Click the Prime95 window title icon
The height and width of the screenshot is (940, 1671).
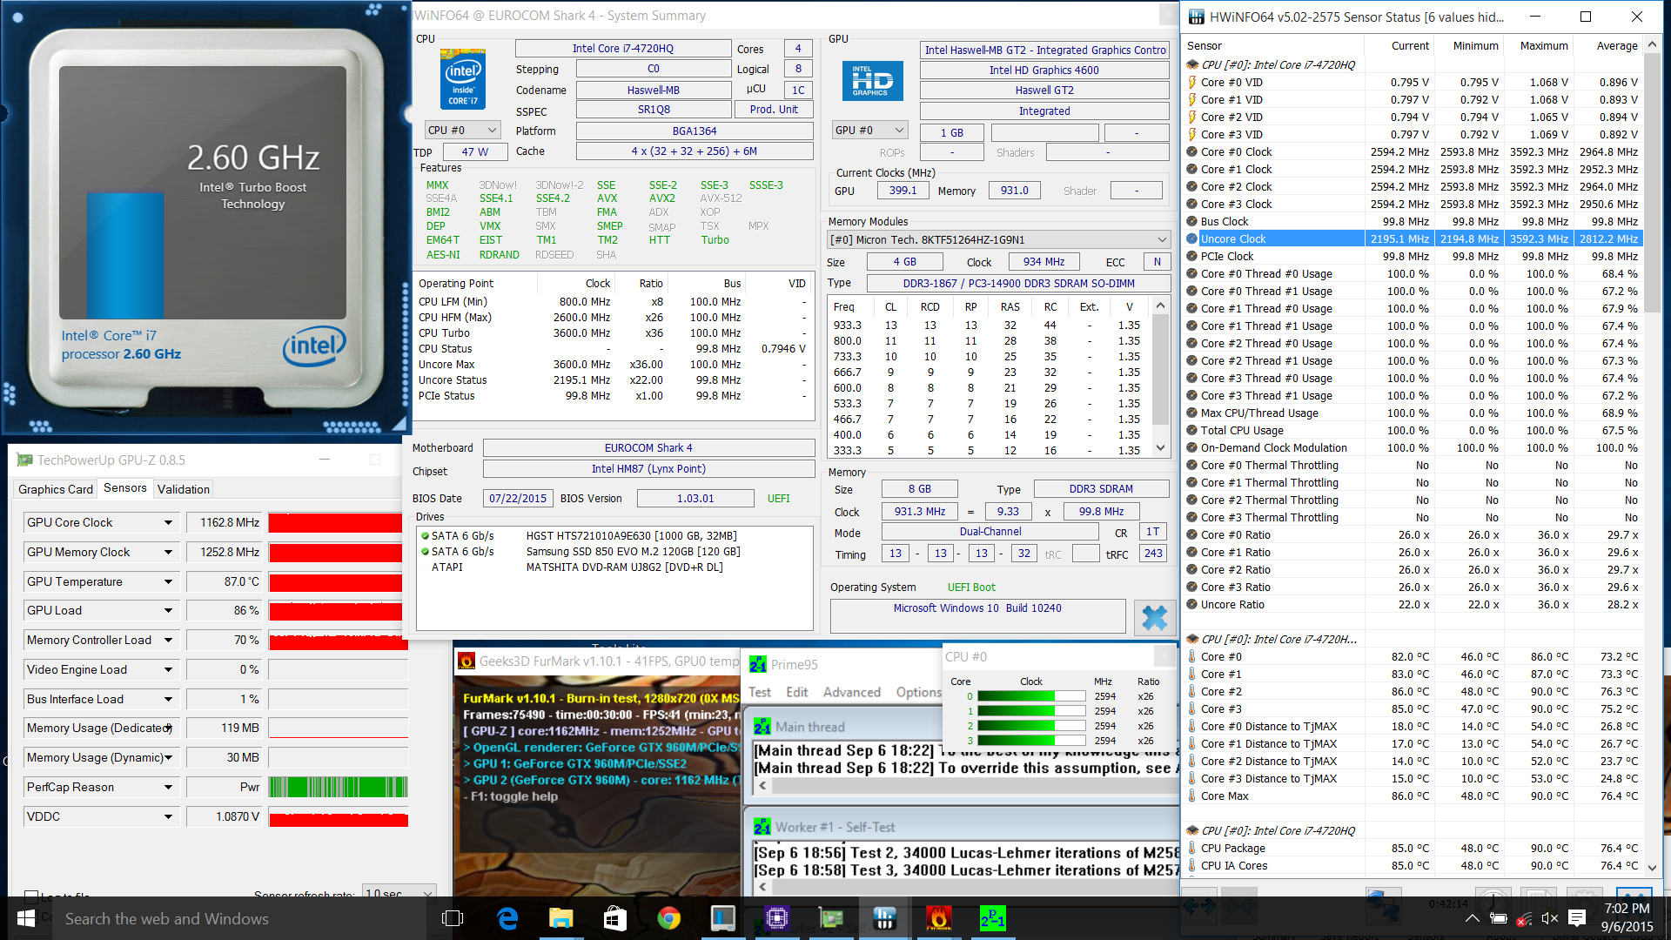tap(758, 664)
